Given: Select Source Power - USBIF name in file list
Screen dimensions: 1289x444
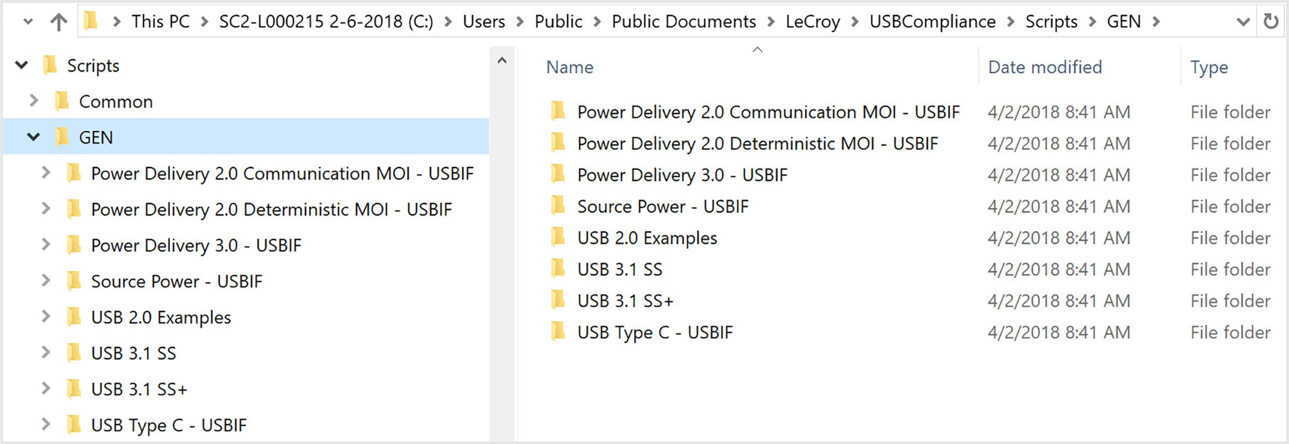Looking at the screenshot, I should 663,207.
